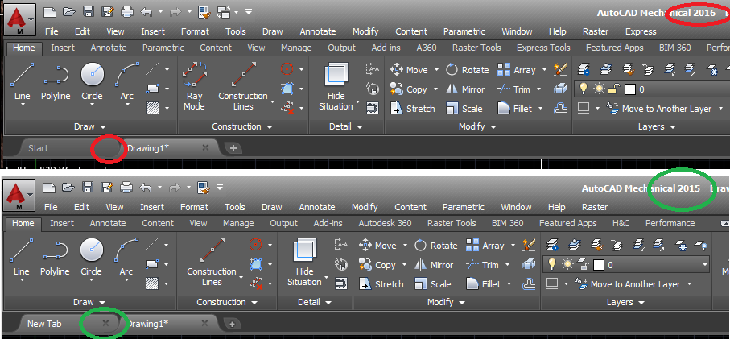
Task: Switch to the Autodesk 360 ribbon tab in 2015
Action: 385,223
